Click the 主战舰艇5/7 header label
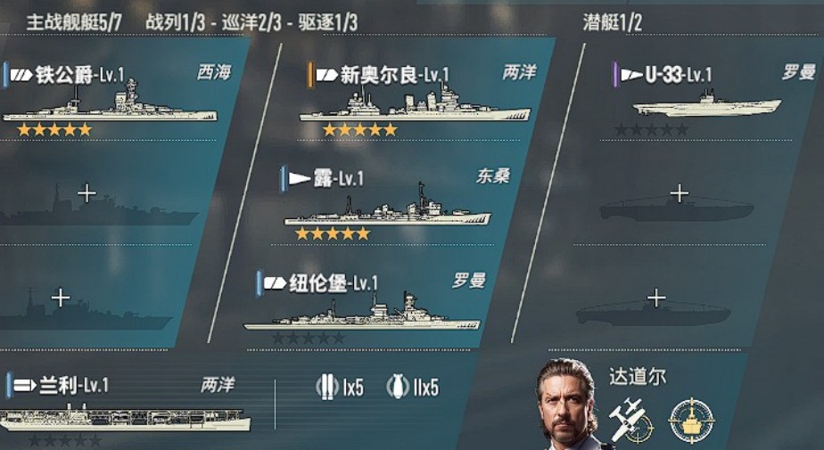824x450 pixels. point(74,22)
